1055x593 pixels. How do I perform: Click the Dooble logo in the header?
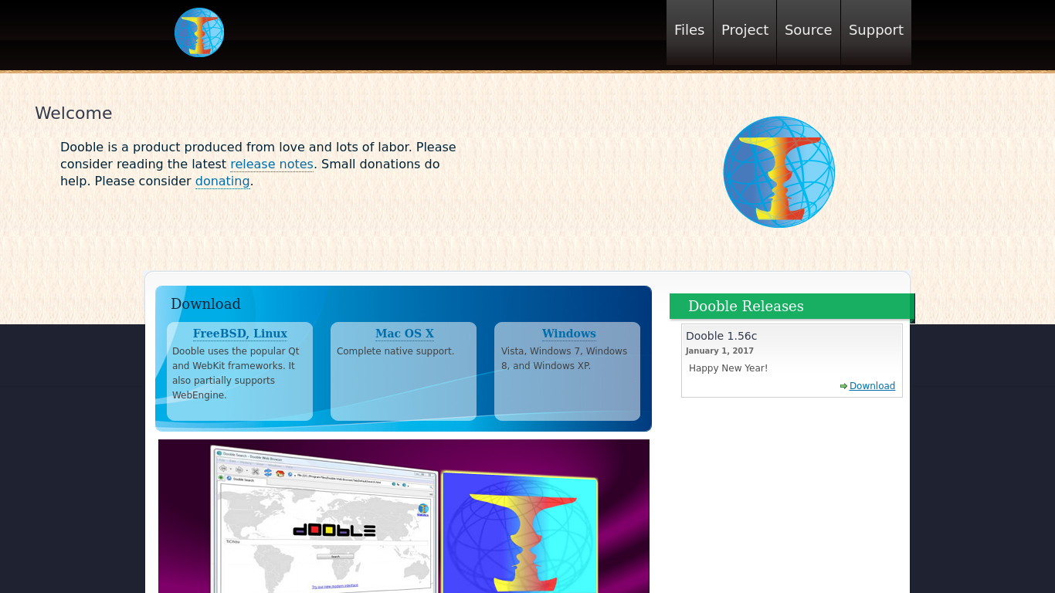coord(199,32)
